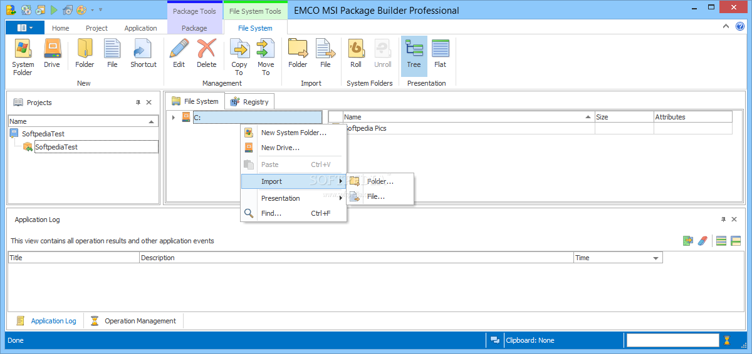This screenshot has width=752, height=354.
Task: Open the blue application menu button
Action: click(x=25, y=28)
